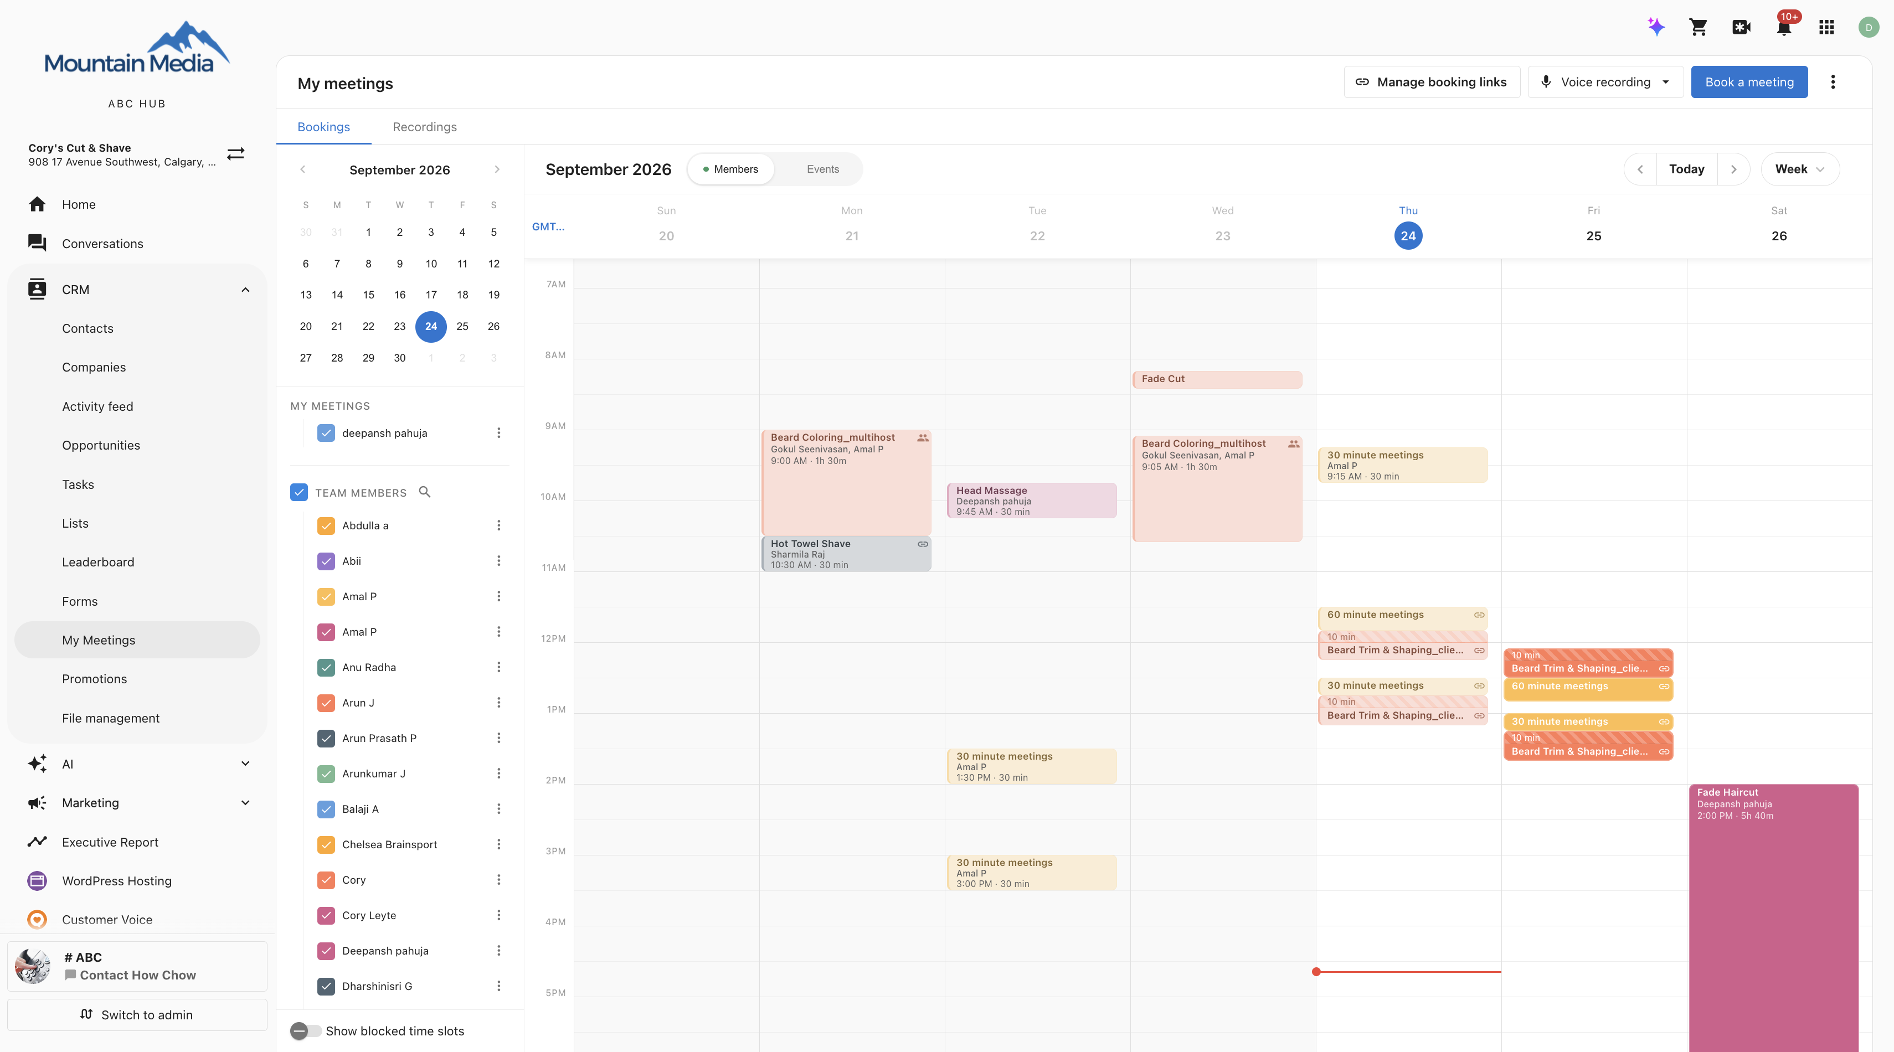This screenshot has height=1052, width=1894.
Task: Search team members with magnifier icon
Action: click(x=424, y=492)
